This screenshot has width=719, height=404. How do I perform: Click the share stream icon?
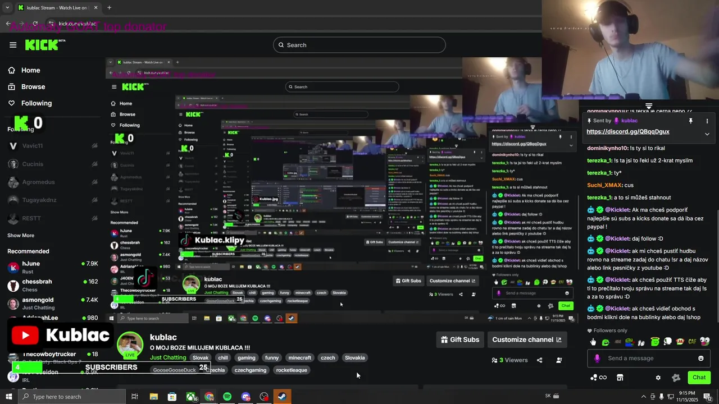[540, 360]
